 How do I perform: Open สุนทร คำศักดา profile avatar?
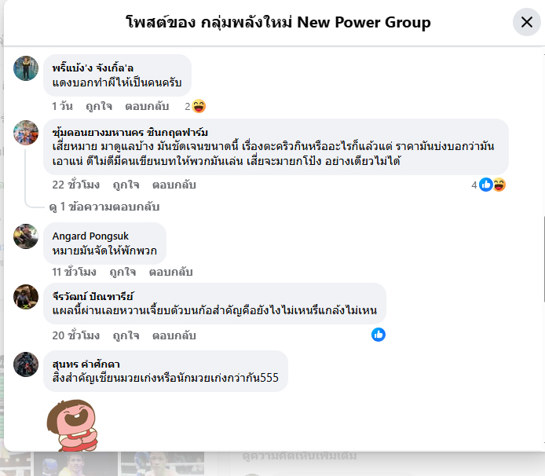pos(26,364)
